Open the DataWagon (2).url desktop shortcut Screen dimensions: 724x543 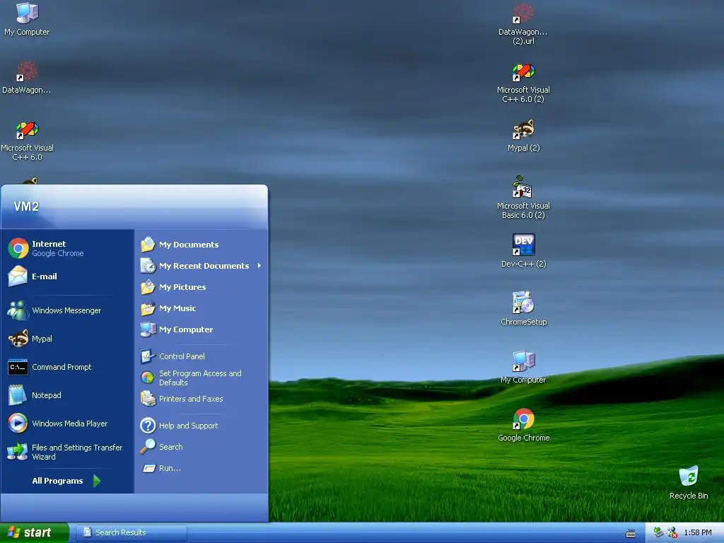[x=523, y=24]
